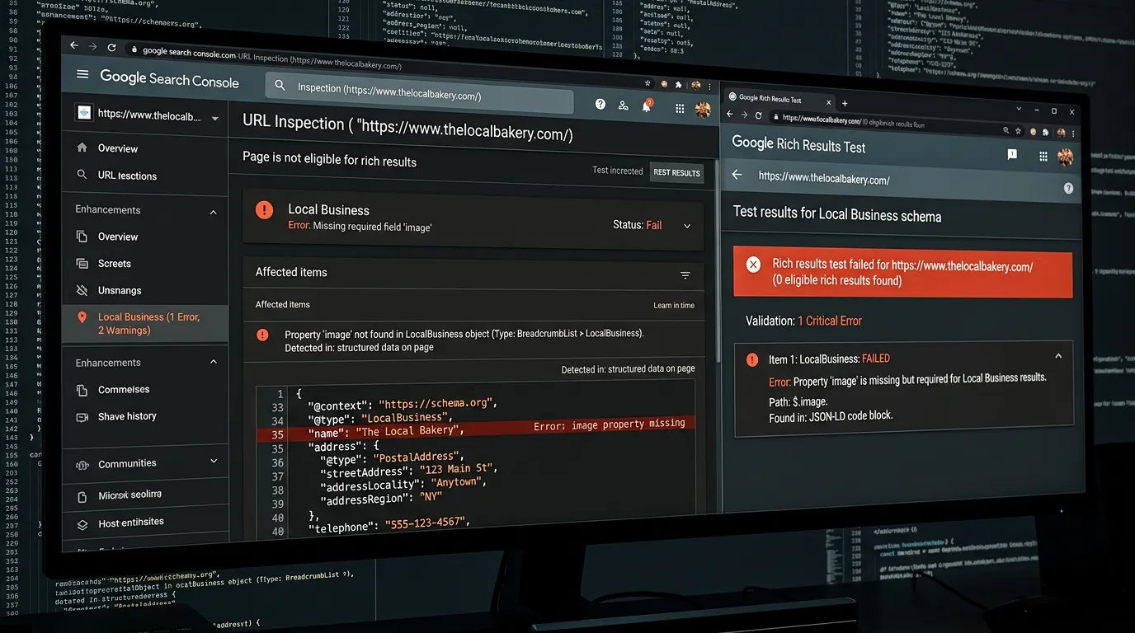This screenshot has height=633, width=1135.
Task: Open Commeises in the sidebar
Action: click(124, 389)
